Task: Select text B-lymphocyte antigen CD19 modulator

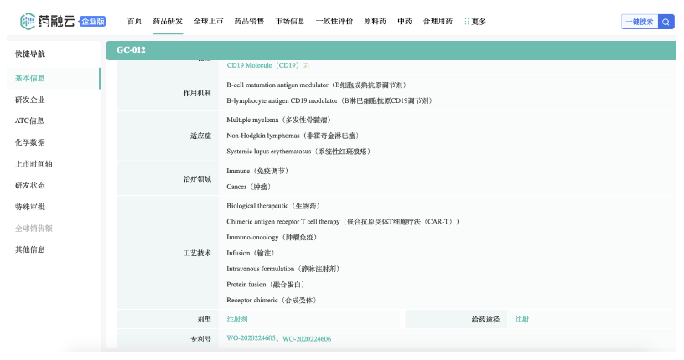Action: click(282, 100)
